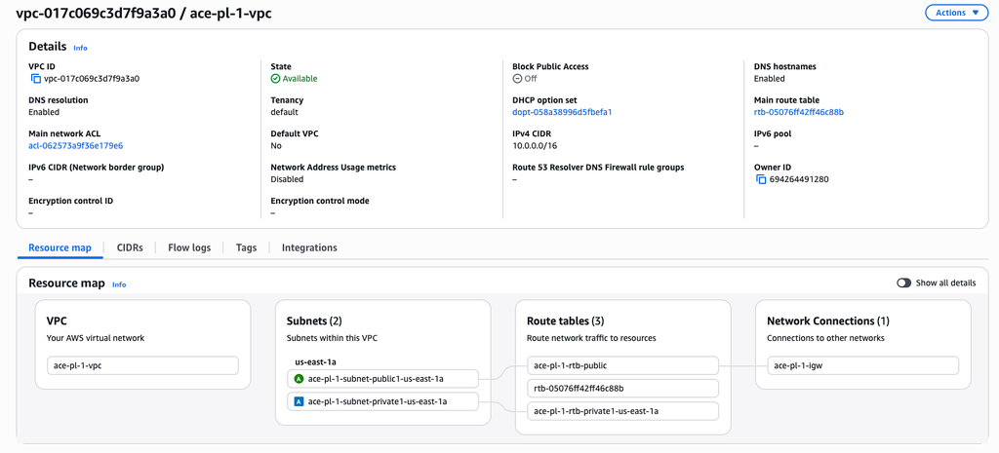Click the Block Public Access Off icon
The height and width of the screenshot is (453, 999).
tap(517, 79)
